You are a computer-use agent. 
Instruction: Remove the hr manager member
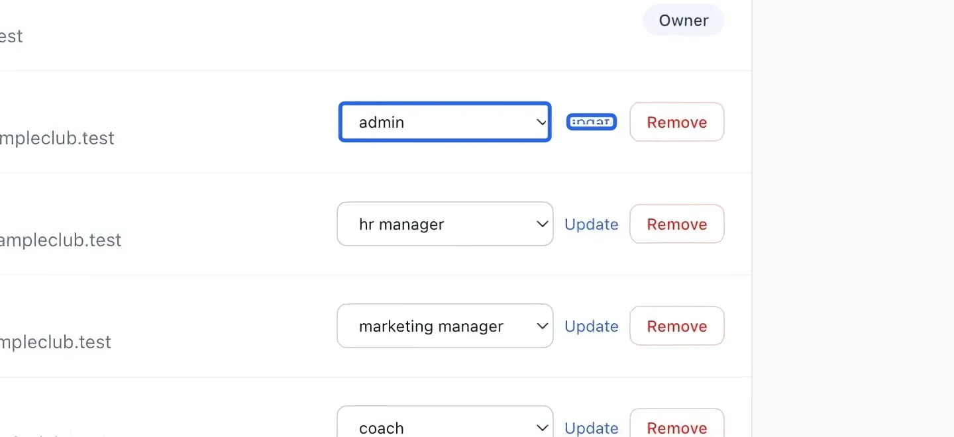click(676, 224)
